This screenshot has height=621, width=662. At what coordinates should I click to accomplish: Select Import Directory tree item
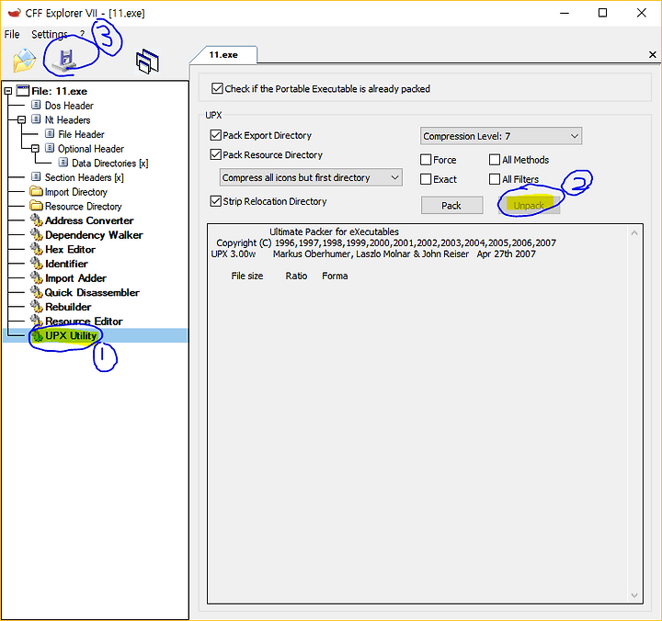click(x=76, y=192)
